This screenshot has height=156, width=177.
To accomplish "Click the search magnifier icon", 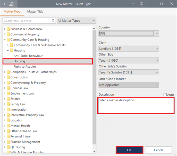I will 53,21.
